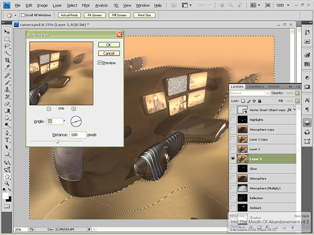Switch to the Channels tab
This screenshot has height=235, width=314.
coord(256,86)
